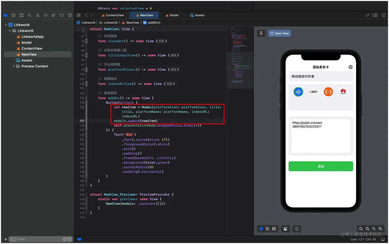Image resolution: width=389 pixels, height=244 pixels.
Task: Adjust editor options menu
Action: click(375, 15)
